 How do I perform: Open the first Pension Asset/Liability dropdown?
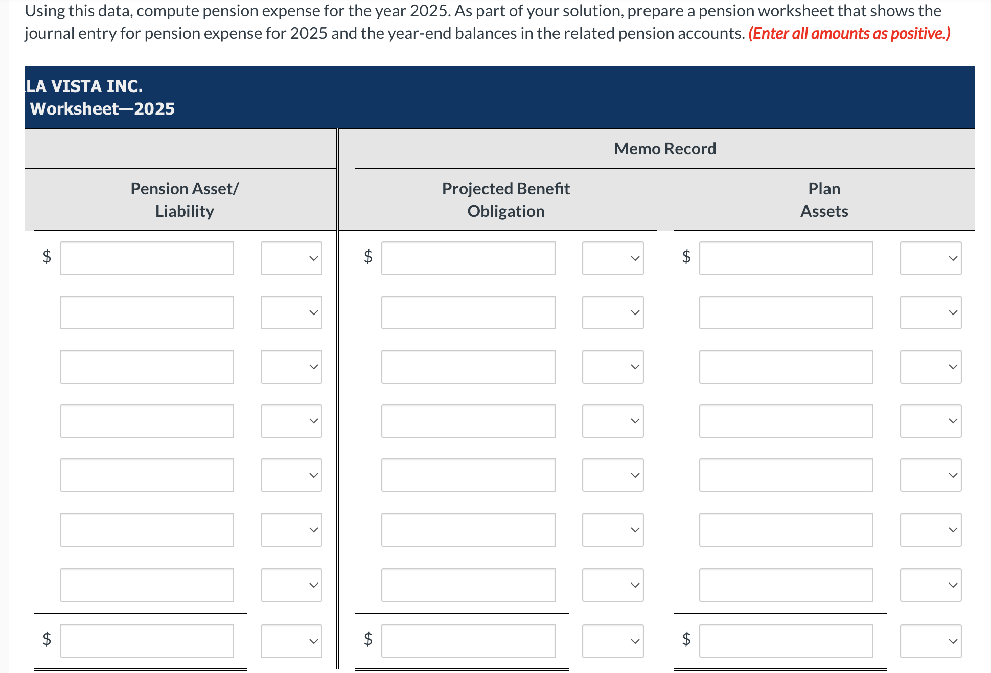(290, 258)
